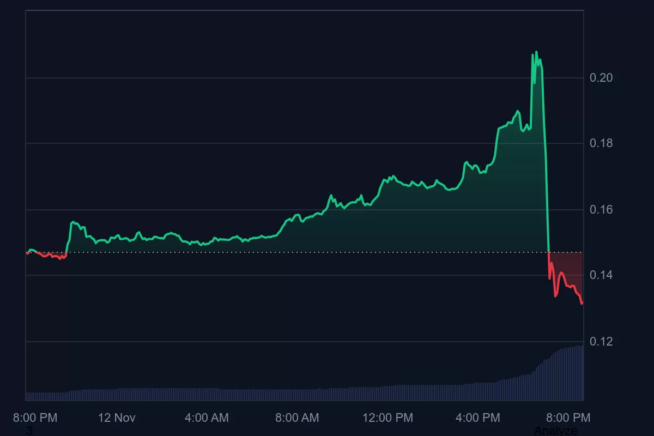Click the 0.12 price axis label
Viewport: 654px width, 436px height.
pyautogui.click(x=601, y=342)
